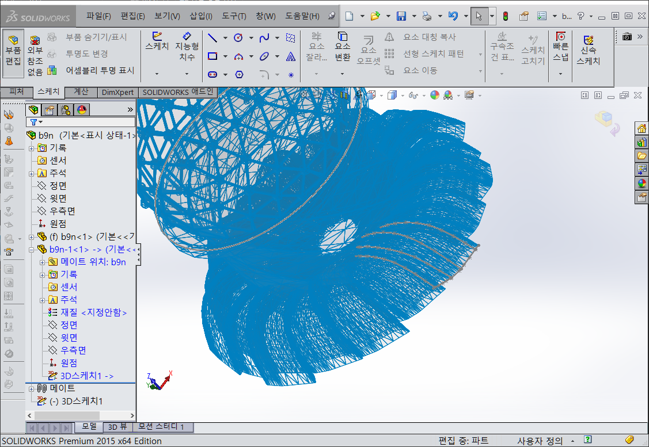
Task: Open the 빠른 스냅 (Quick Snaps) tool
Action: tap(560, 47)
